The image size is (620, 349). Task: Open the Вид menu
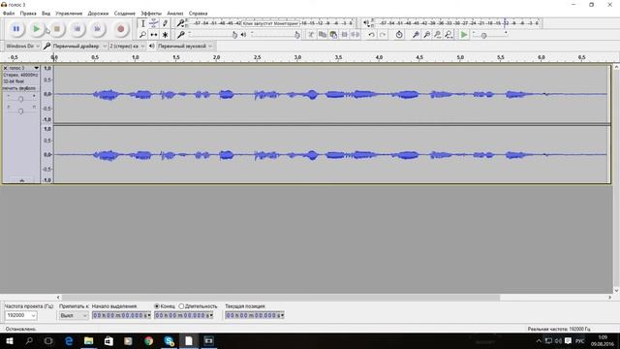(x=46, y=14)
